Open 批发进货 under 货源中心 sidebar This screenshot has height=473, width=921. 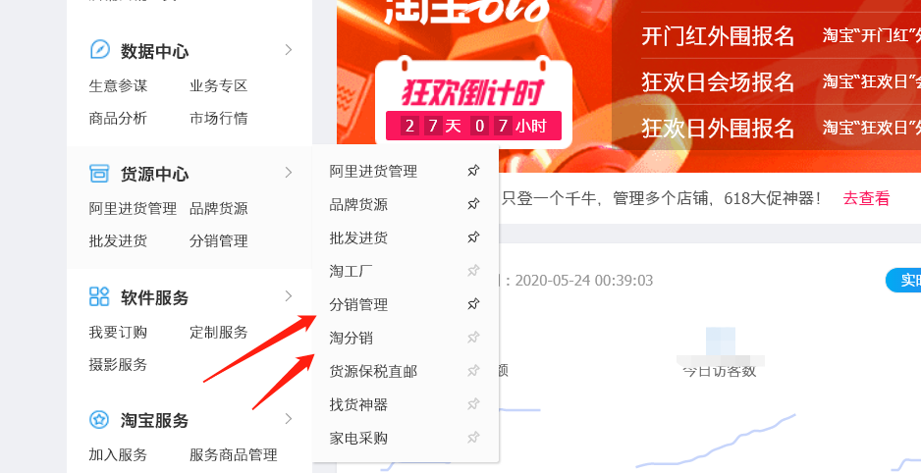(x=118, y=240)
